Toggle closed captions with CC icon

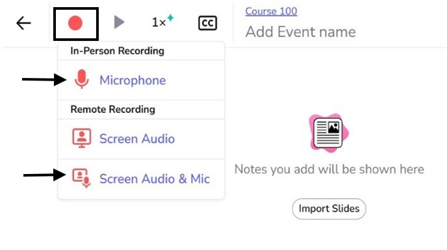[207, 23]
